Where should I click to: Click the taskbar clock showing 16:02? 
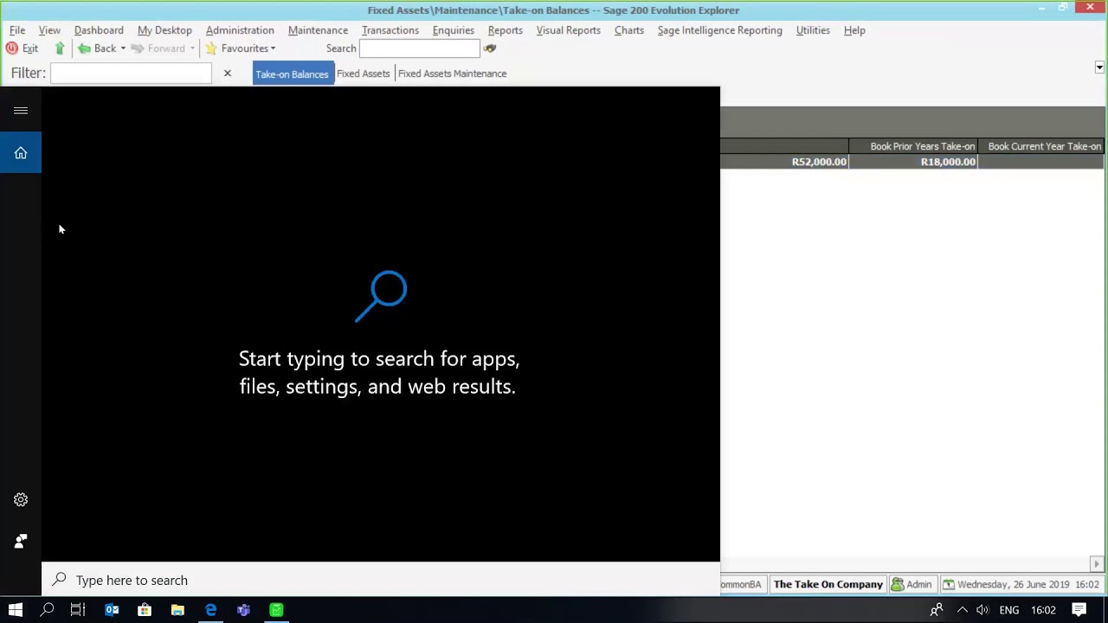(x=1044, y=610)
